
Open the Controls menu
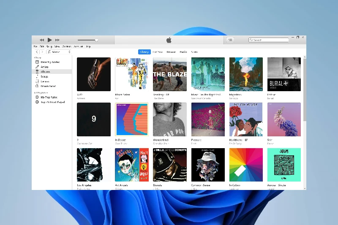67,46
